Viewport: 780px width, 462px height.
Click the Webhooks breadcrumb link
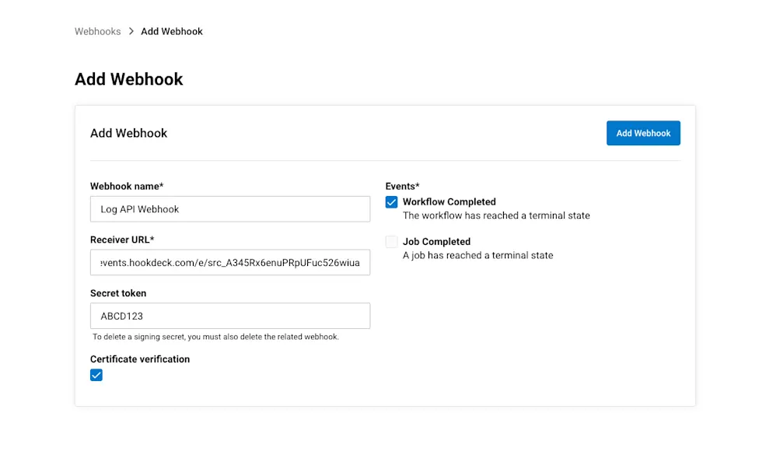tap(97, 31)
